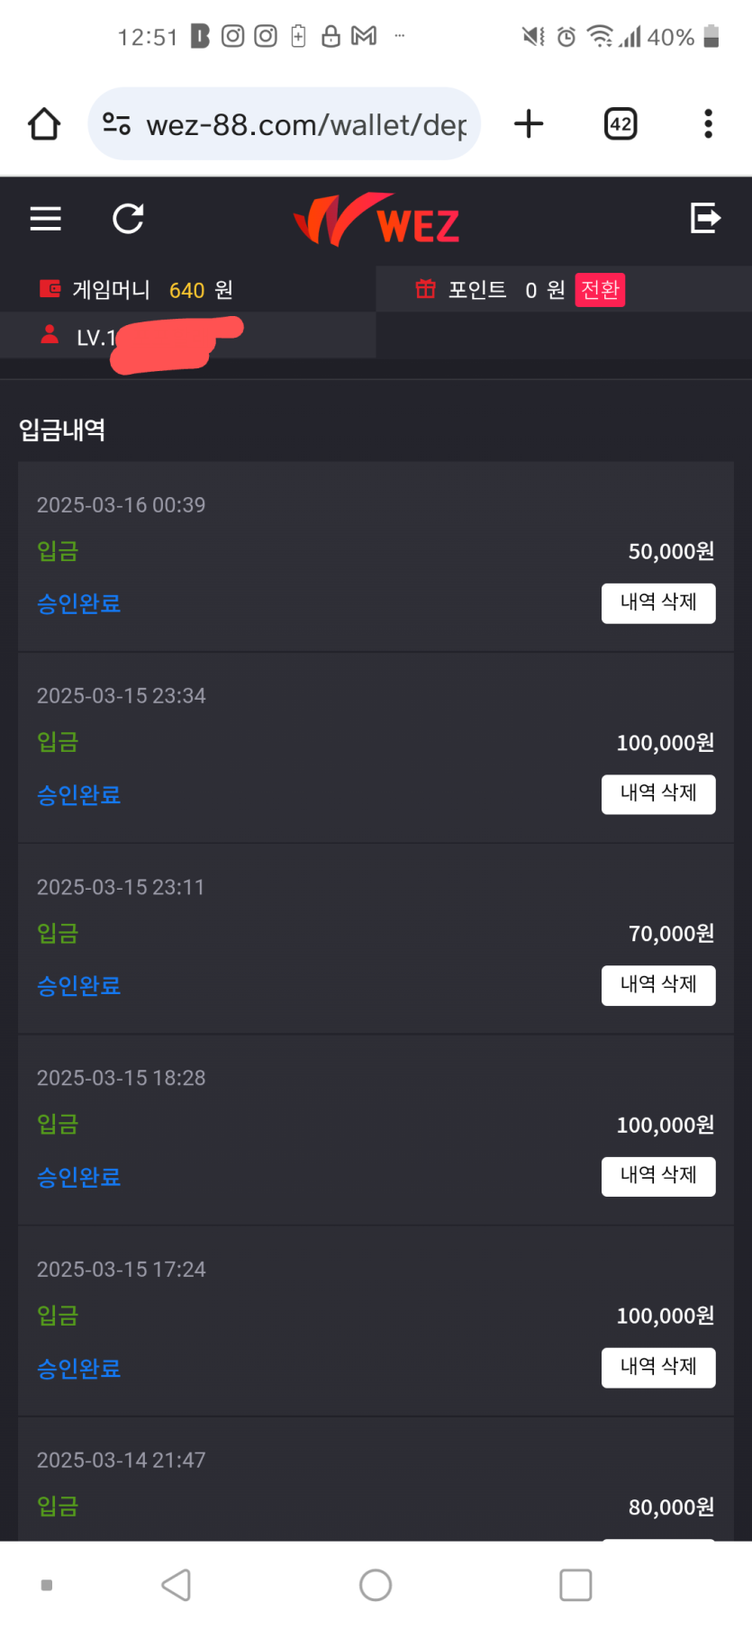The height and width of the screenshot is (1629, 752).
Task: Open the hamburger side menu
Action: pyautogui.click(x=46, y=219)
